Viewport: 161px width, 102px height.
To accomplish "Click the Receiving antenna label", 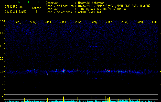I will 59,12.
